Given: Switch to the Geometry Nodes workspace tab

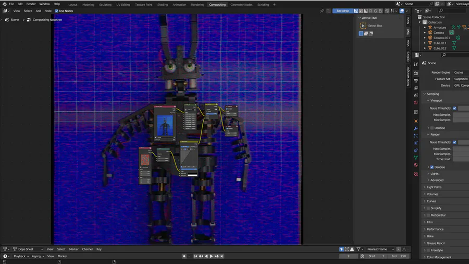Looking at the screenshot, I should [241, 5].
